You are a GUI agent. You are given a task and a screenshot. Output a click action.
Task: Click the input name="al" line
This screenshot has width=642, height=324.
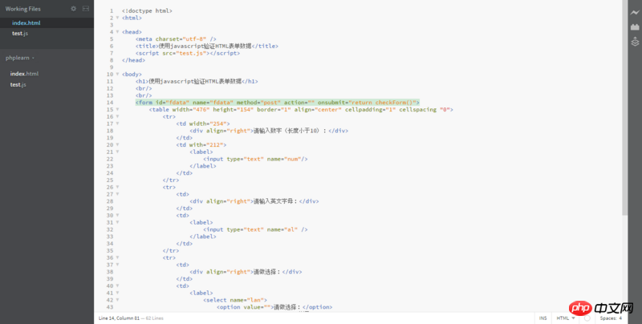click(x=255, y=229)
